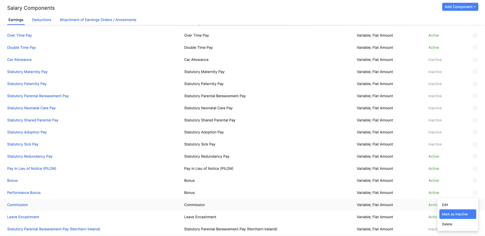The image size is (485, 236).
Task: Open the Double Time Pay component link
Action: coord(22,48)
